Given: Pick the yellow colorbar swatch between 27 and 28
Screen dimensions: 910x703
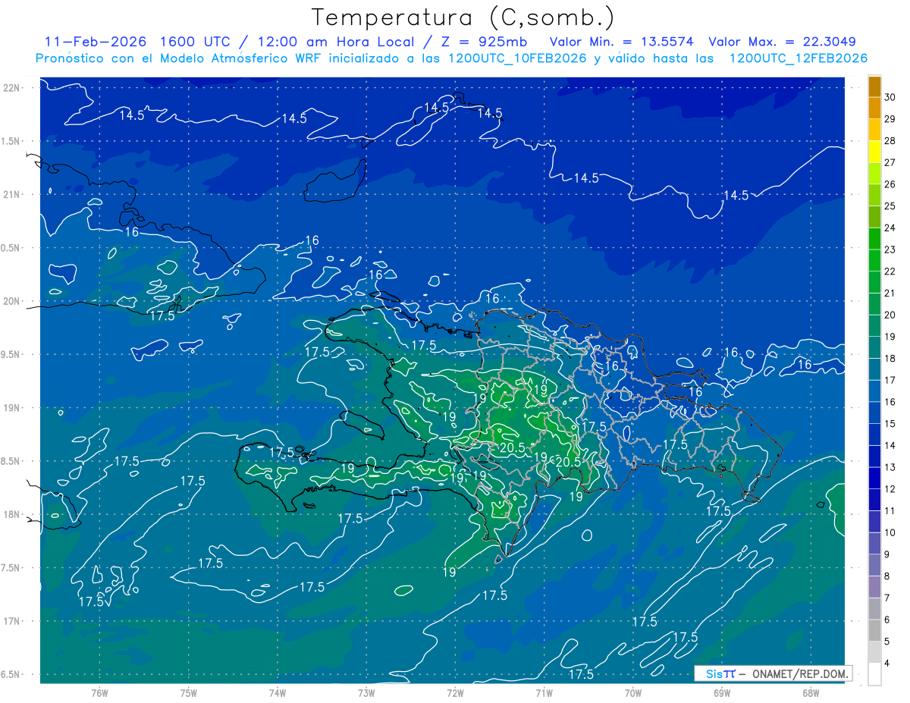Looking at the screenshot, I should pyautogui.click(x=874, y=152).
